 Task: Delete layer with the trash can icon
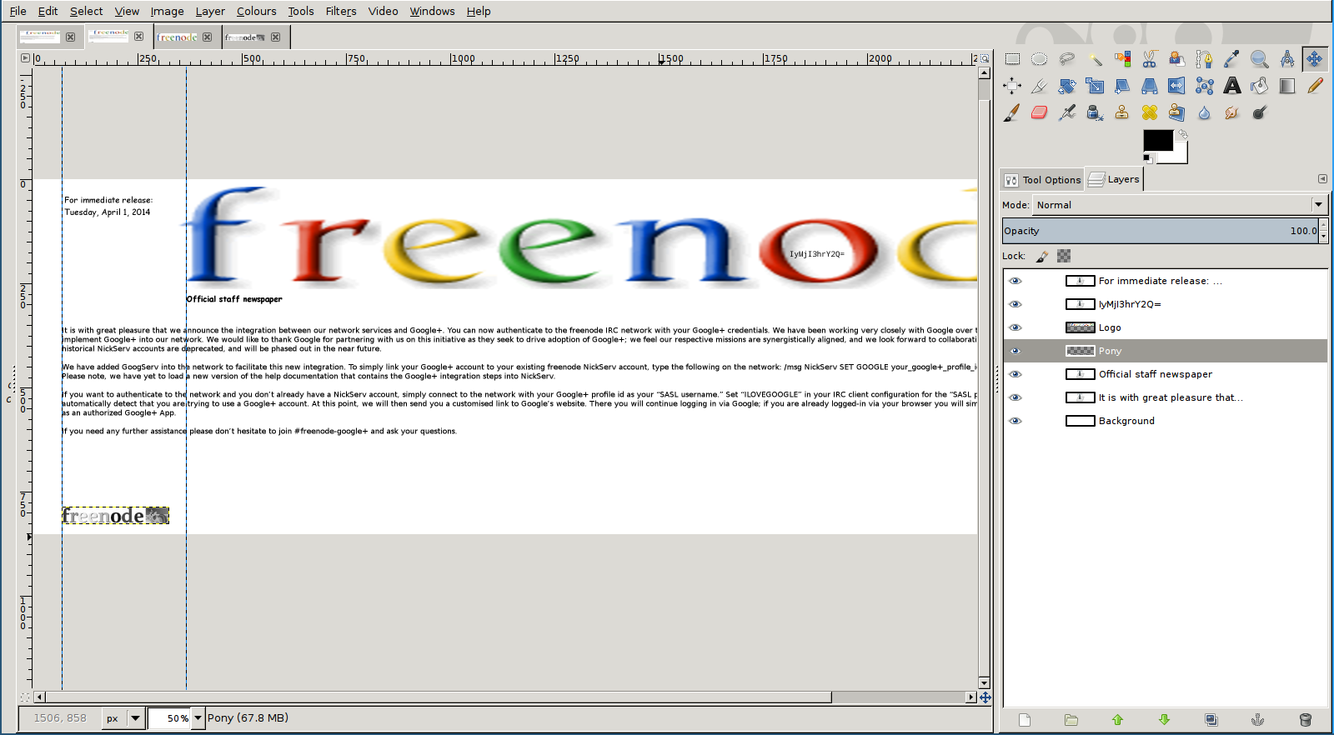tap(1306, 720)
